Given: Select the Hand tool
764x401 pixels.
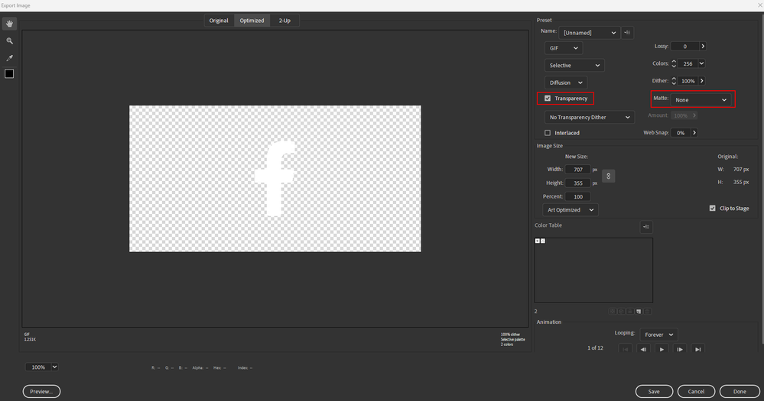Looking at the screenshot, I should (9, 24).
